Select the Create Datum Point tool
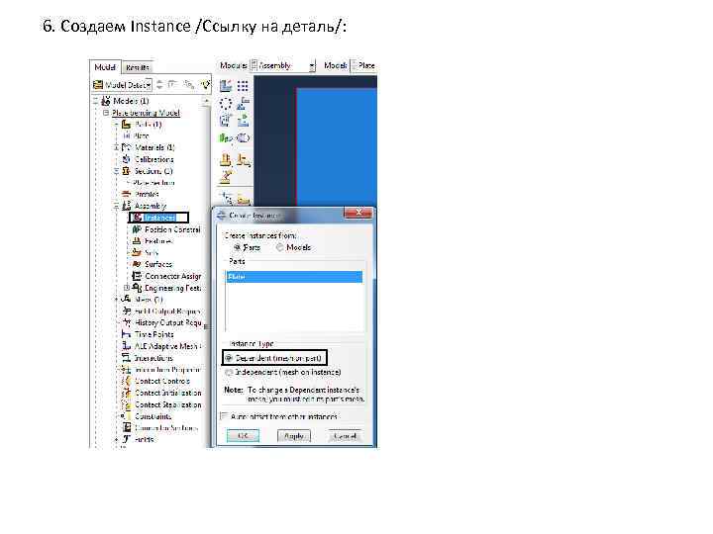713x534 pixels. pyautogui.click(x=226, y=199)
